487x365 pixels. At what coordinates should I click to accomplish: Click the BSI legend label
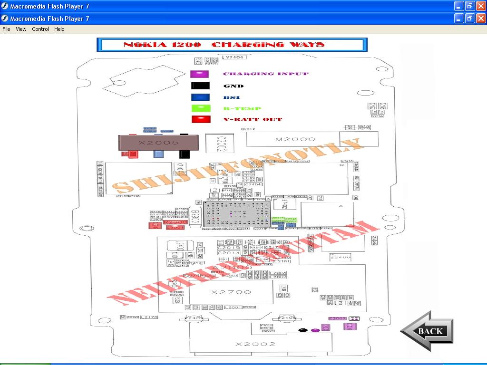click(x=232, y=97)
